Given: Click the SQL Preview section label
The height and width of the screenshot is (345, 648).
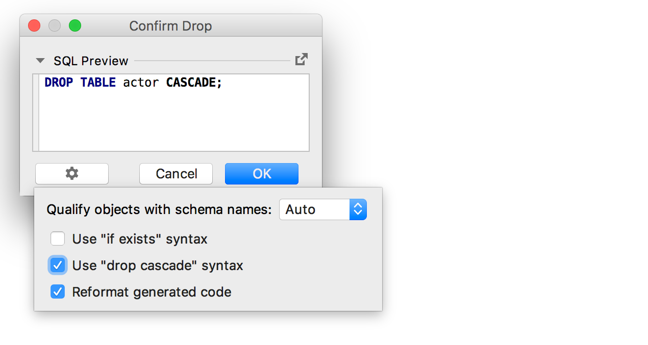Looking at the screenshot, I should (91, 61).
